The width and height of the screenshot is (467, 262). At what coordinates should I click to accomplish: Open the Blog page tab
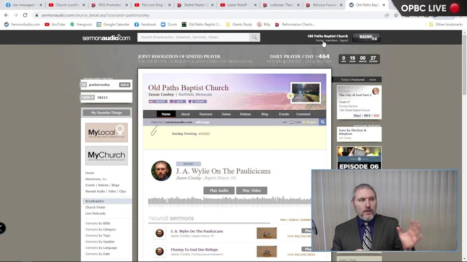point(265,114)
